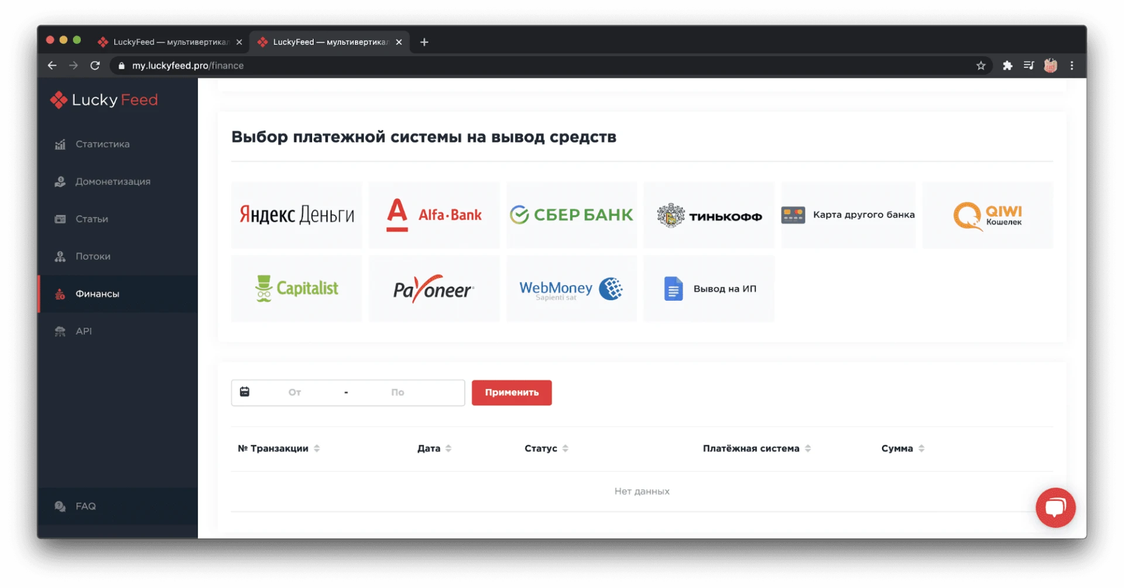This screenshot has width=1124, height=588.
Task: Choose Capitalist payment system
Action: (x=297, y=288)
